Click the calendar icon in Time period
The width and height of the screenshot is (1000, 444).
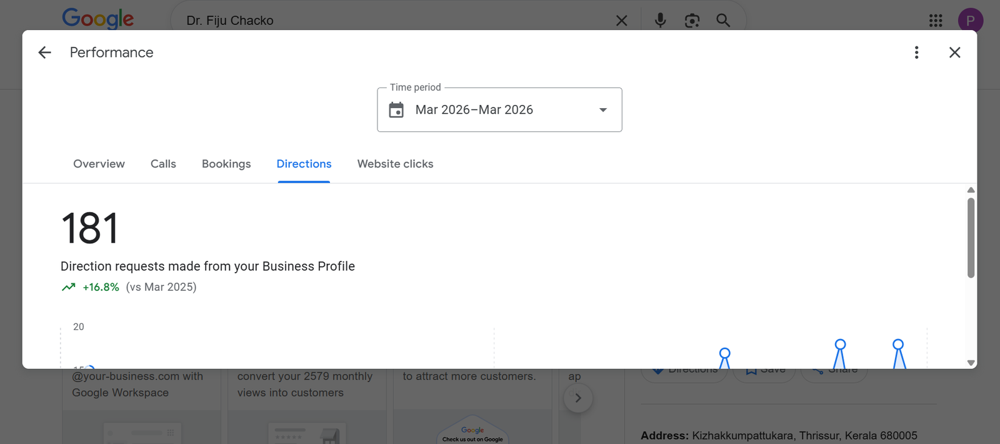pos(396,110)
